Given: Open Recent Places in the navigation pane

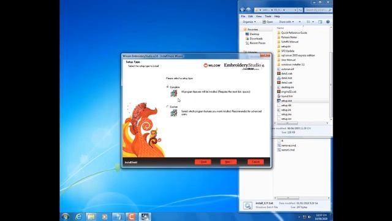Looking at the screenshot, I should (x=257, y=43).
